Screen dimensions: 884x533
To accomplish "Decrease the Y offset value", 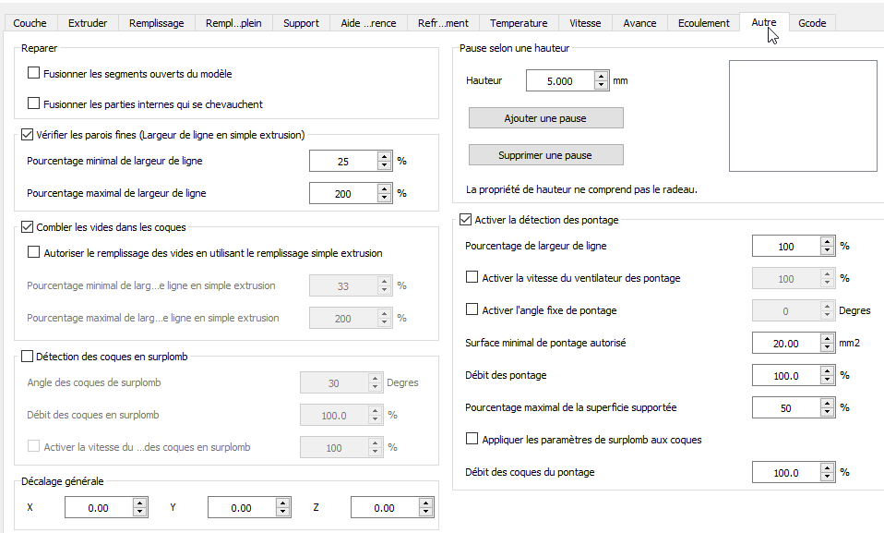I will click(283, 512).
